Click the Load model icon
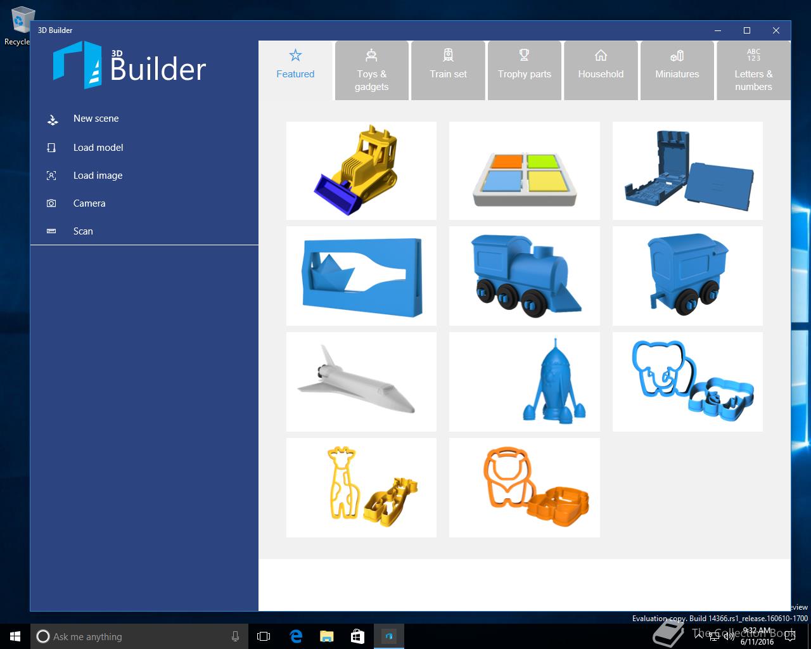Image resolution: width=811 pixels, height=649 pixels. (51, 148)
